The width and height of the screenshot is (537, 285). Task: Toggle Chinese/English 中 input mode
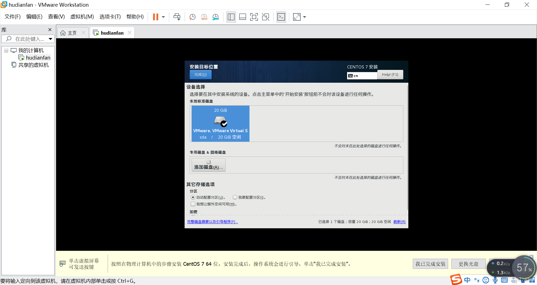467,280
